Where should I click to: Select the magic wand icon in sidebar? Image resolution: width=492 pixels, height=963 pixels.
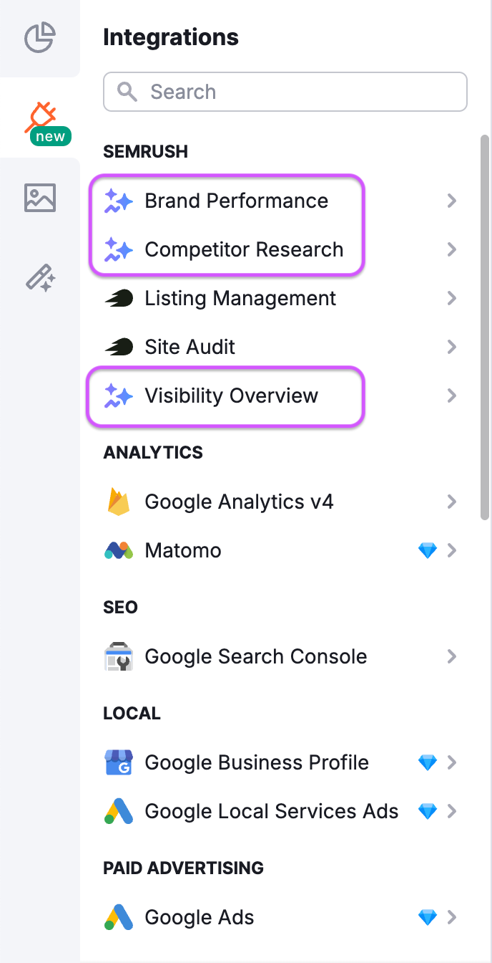(39, 278)
